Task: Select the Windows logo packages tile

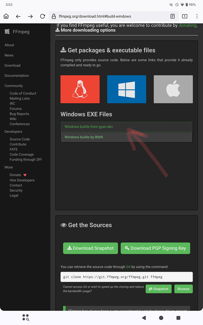Action: coord(127,89)
